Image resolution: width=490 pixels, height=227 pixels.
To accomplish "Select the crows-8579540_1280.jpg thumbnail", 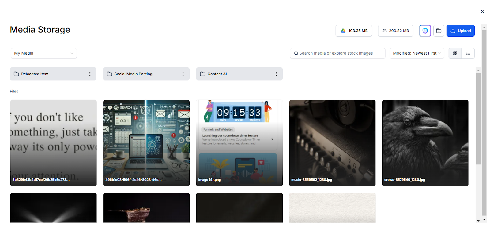I will (x=425, y=143).
